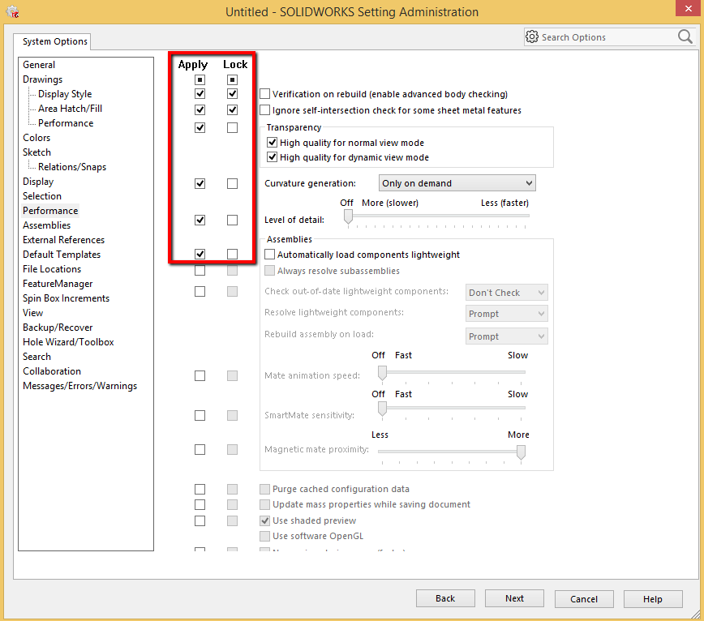This screenshot has width=704, height=621.
Task: Select View in the options tree
Action: [x=32, y=313]
